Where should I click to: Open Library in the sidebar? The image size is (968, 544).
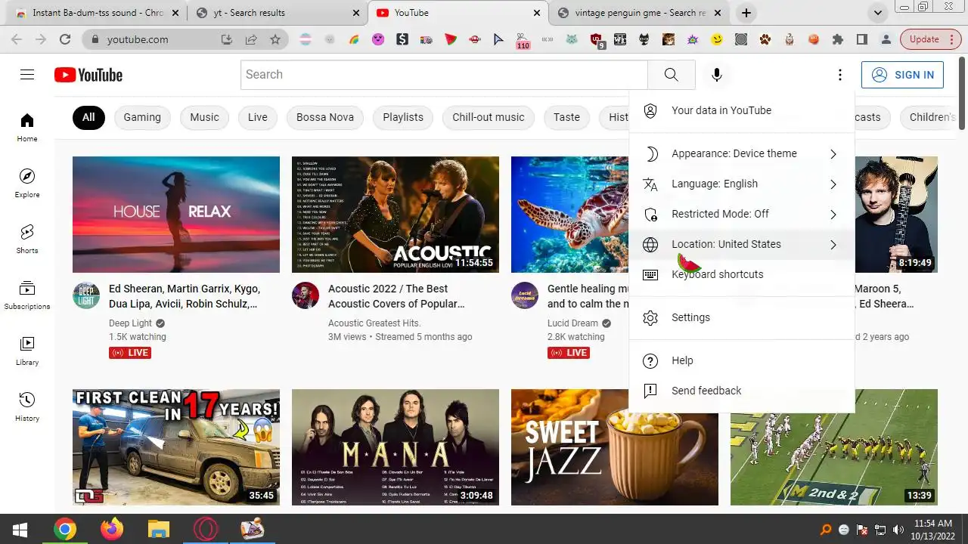27,351
